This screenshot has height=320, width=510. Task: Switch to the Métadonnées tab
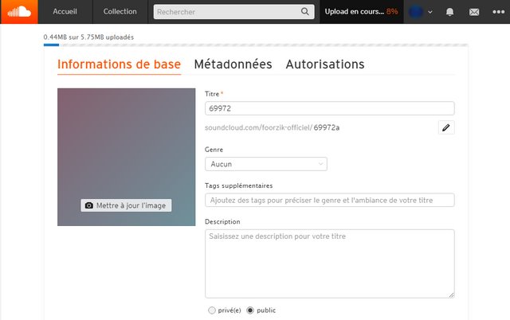click(233, 64)
